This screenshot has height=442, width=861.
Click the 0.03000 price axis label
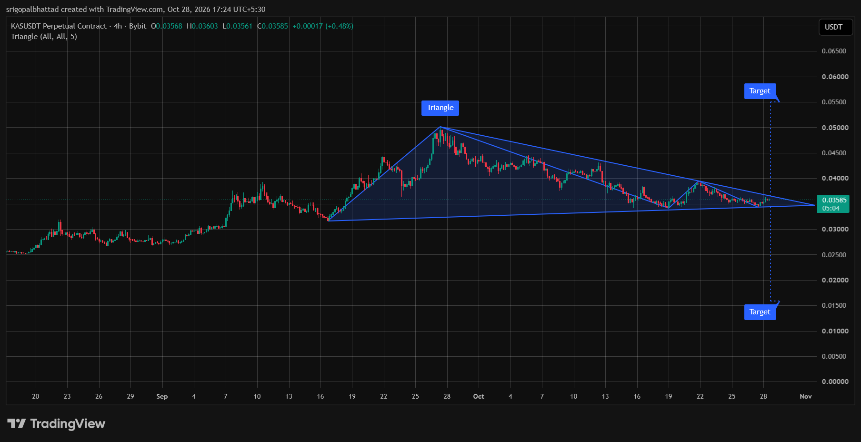pos(835,229)
